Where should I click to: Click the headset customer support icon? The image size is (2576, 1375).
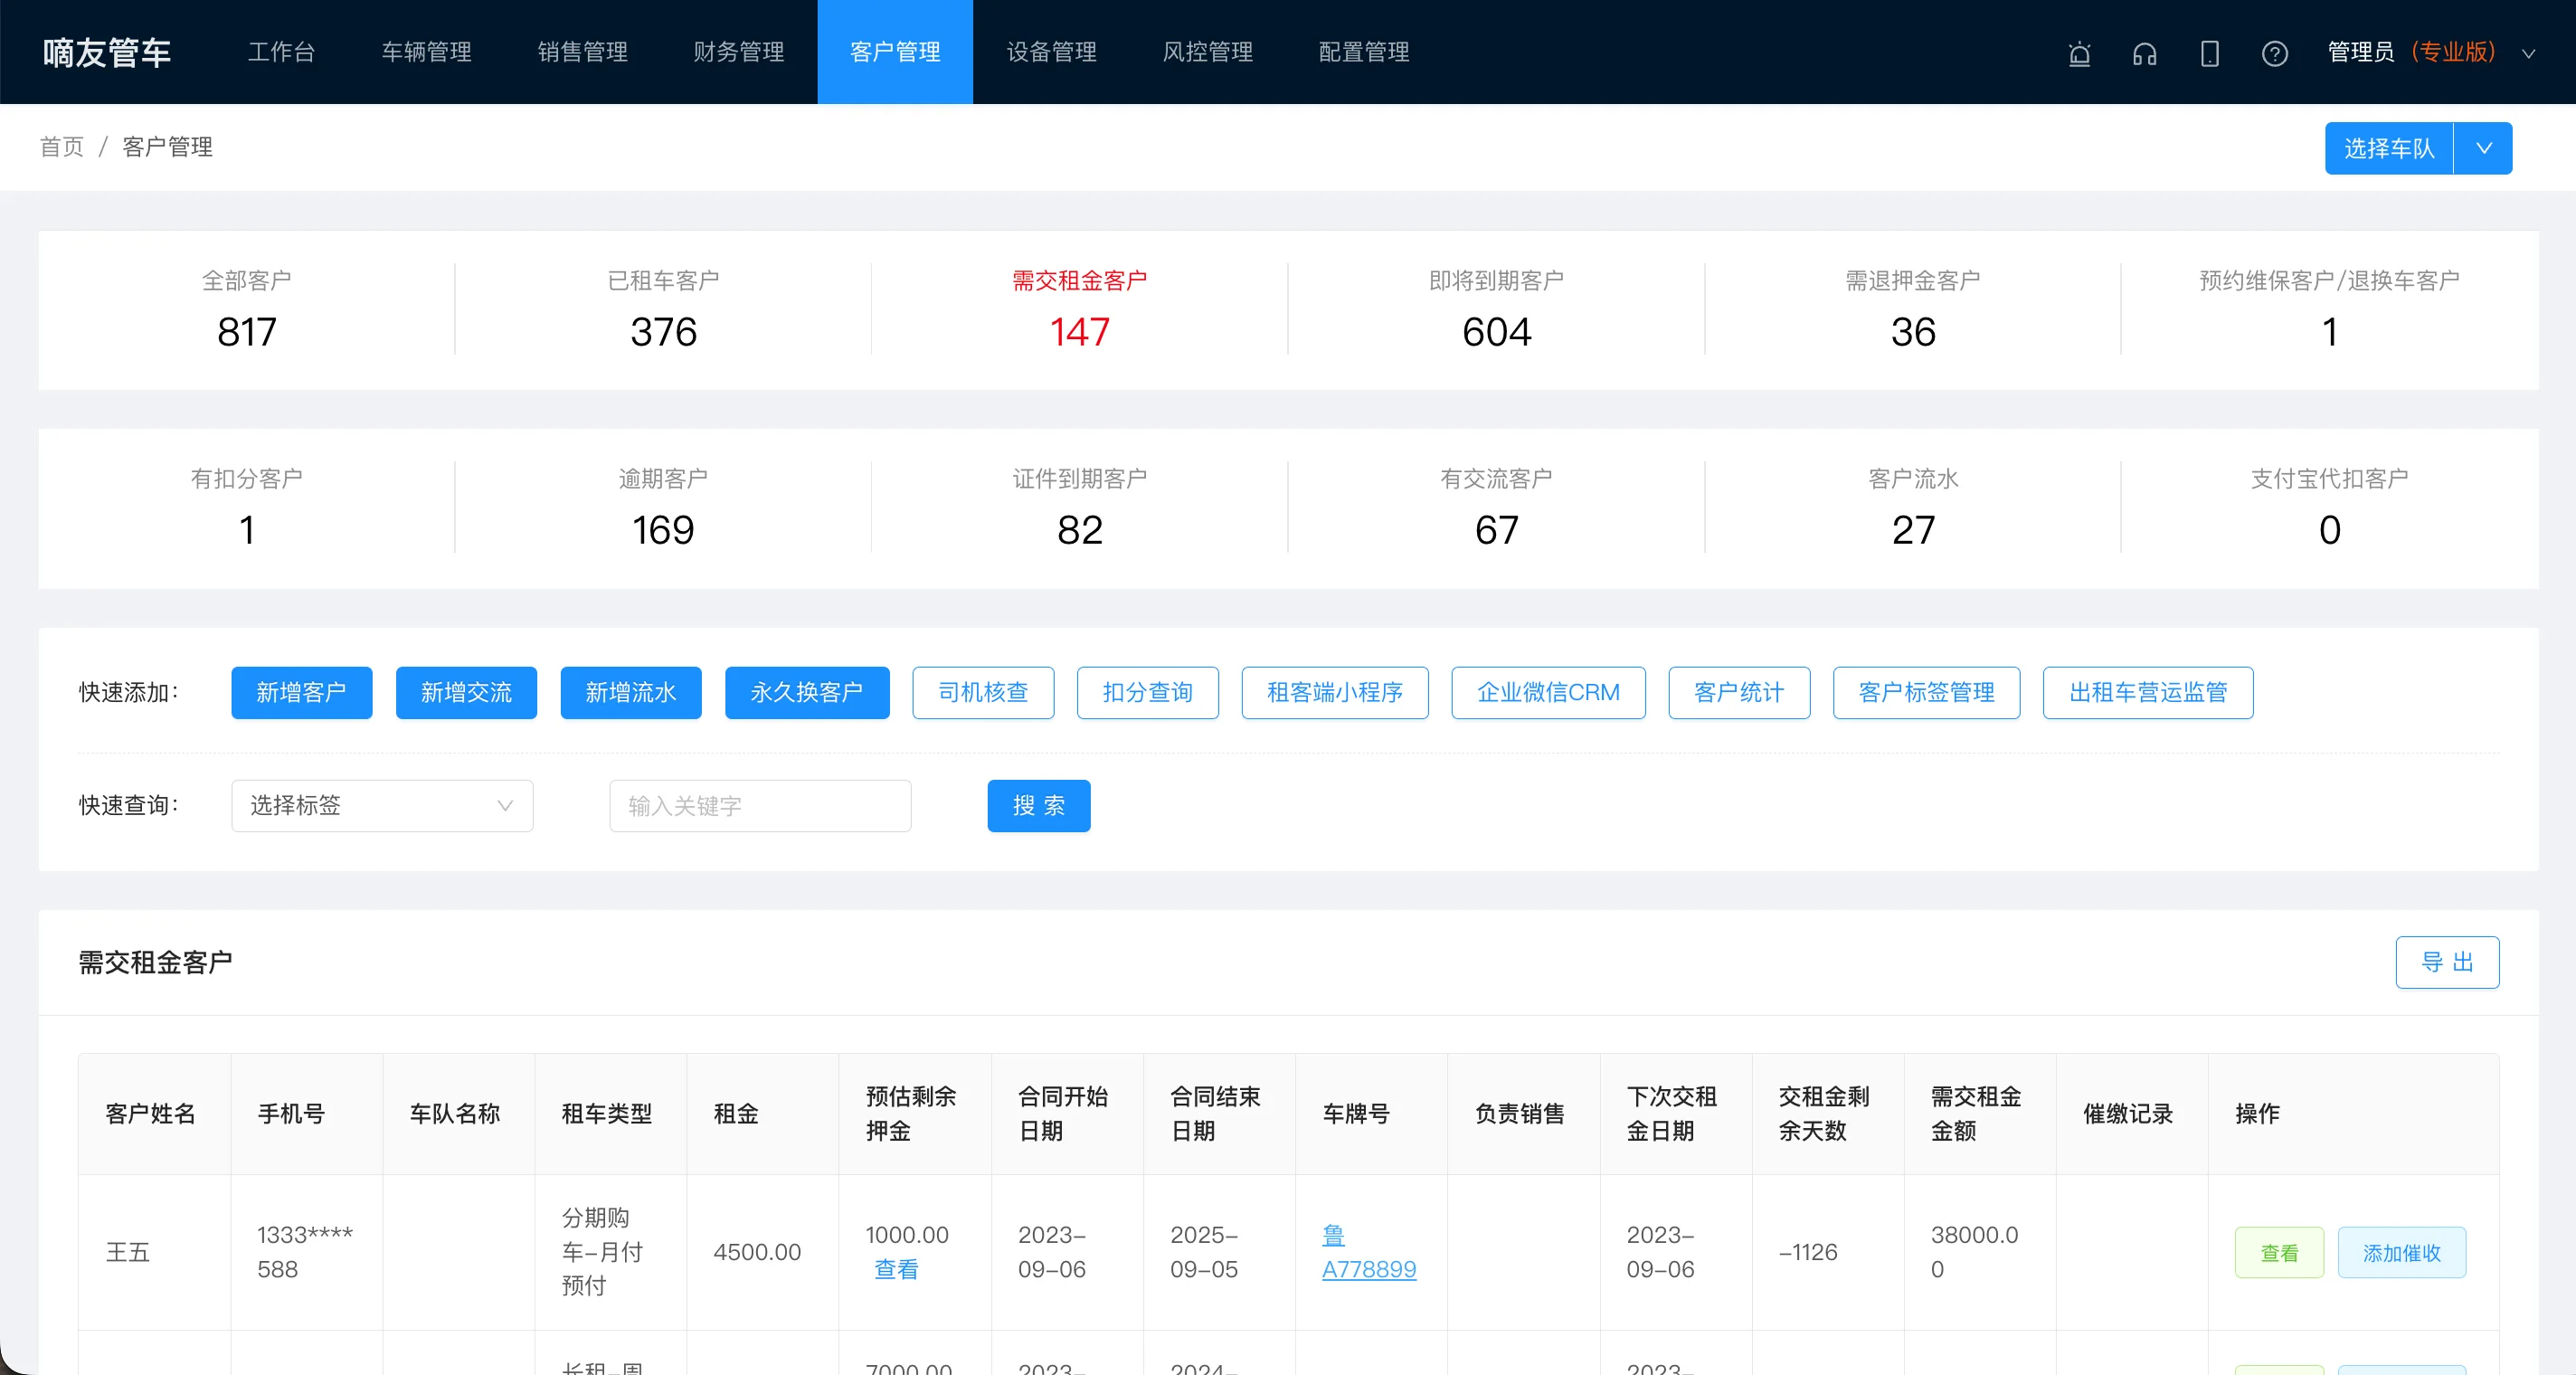click(x=2144, y=53)
